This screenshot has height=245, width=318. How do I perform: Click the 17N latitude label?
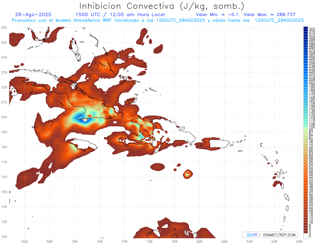point(4,162)
